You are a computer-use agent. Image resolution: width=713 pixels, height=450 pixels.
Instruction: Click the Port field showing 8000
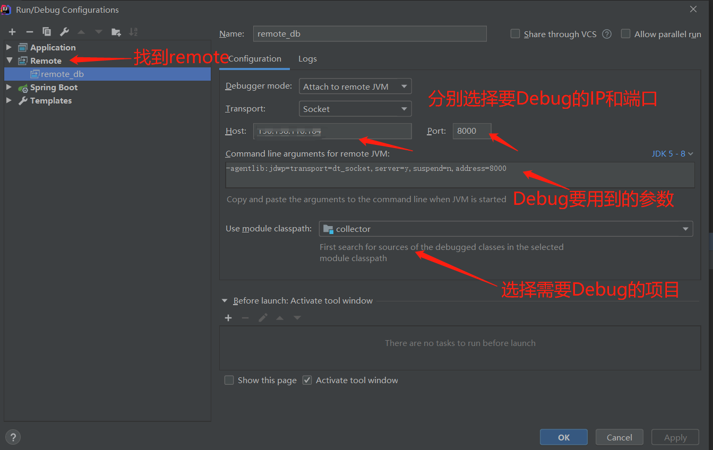click(x=472, y=131)
